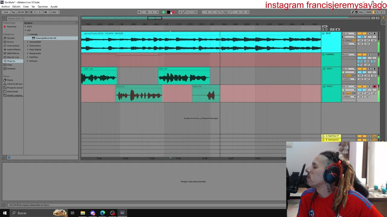Open the Archivo menu
387x217 pixels.
pyautogui.click(x=5, y=7)
